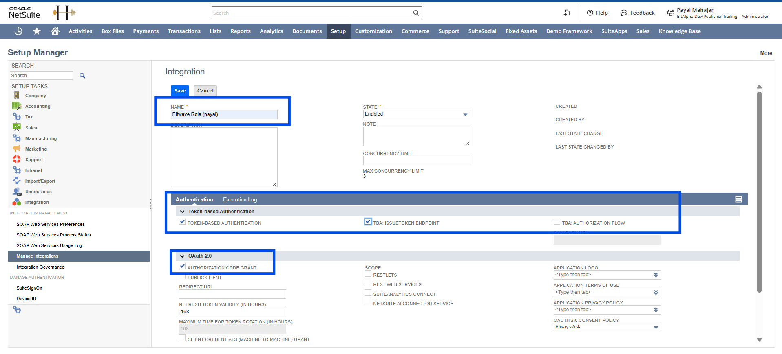The image size is (782, 354).
Task: Click the Company building icon
Action: coord(17,95)
